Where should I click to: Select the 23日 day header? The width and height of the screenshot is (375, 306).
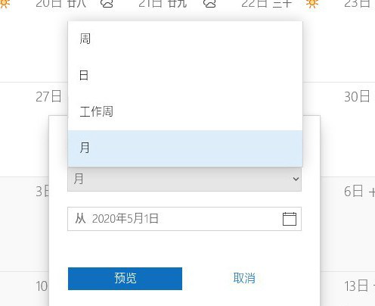coord(358,4)
